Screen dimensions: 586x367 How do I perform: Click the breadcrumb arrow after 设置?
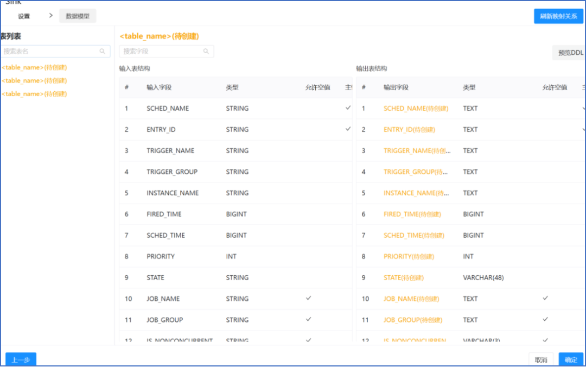(x=51, y=16)
